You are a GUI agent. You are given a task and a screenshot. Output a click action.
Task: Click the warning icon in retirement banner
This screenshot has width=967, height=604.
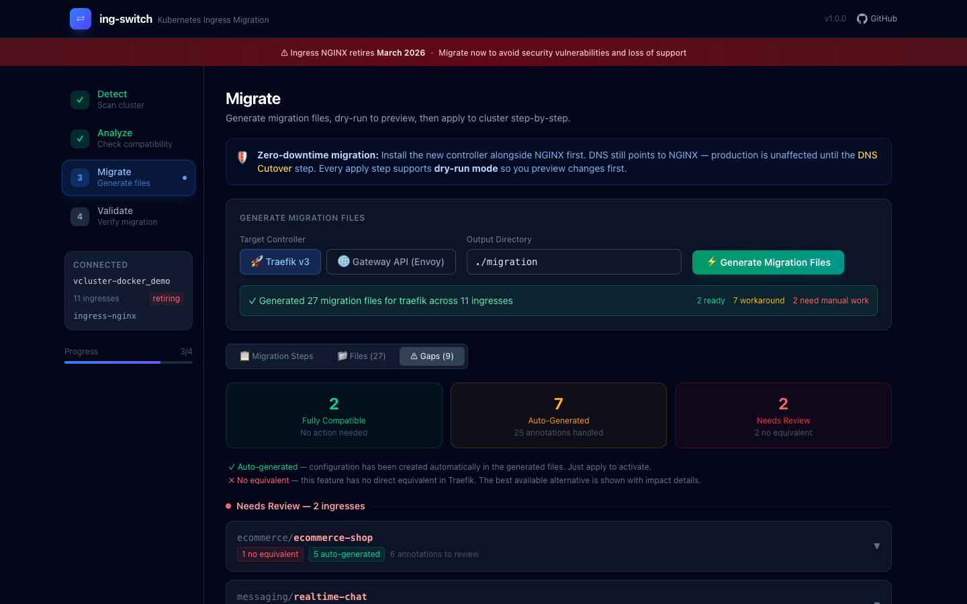tap(284, 53)
